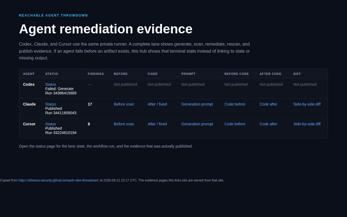Open Claude's Generation prompt link
The height and width of the screenshot is (217, 347).
[197, 104]
